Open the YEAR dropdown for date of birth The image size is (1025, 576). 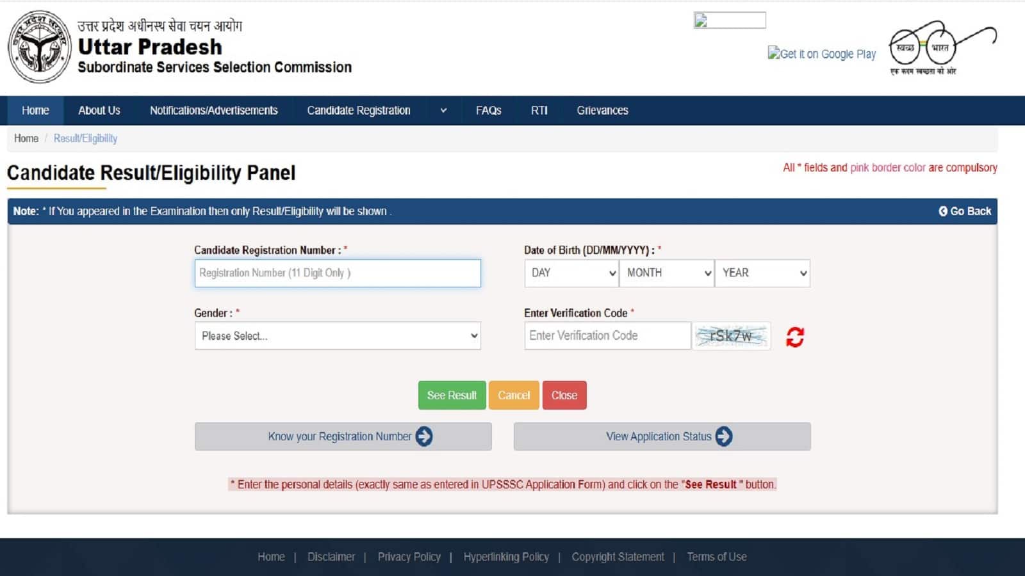pyautogui.click(x=762, y=273)
